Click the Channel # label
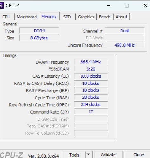 [93, 31]
